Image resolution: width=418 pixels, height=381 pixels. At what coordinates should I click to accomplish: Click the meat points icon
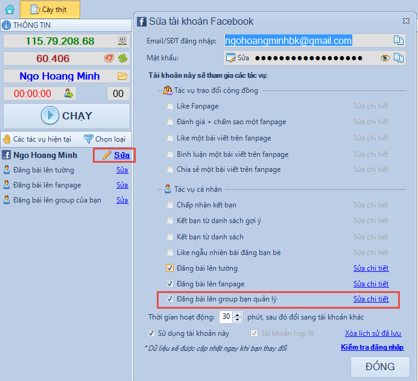coord(109,58)
